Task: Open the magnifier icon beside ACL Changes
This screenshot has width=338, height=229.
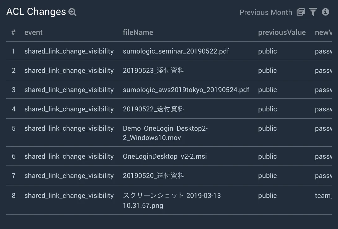Action: 72,12
